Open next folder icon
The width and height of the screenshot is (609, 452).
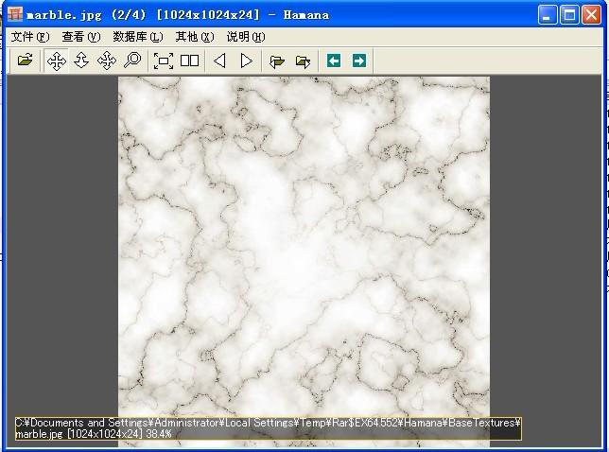point(303,61)
